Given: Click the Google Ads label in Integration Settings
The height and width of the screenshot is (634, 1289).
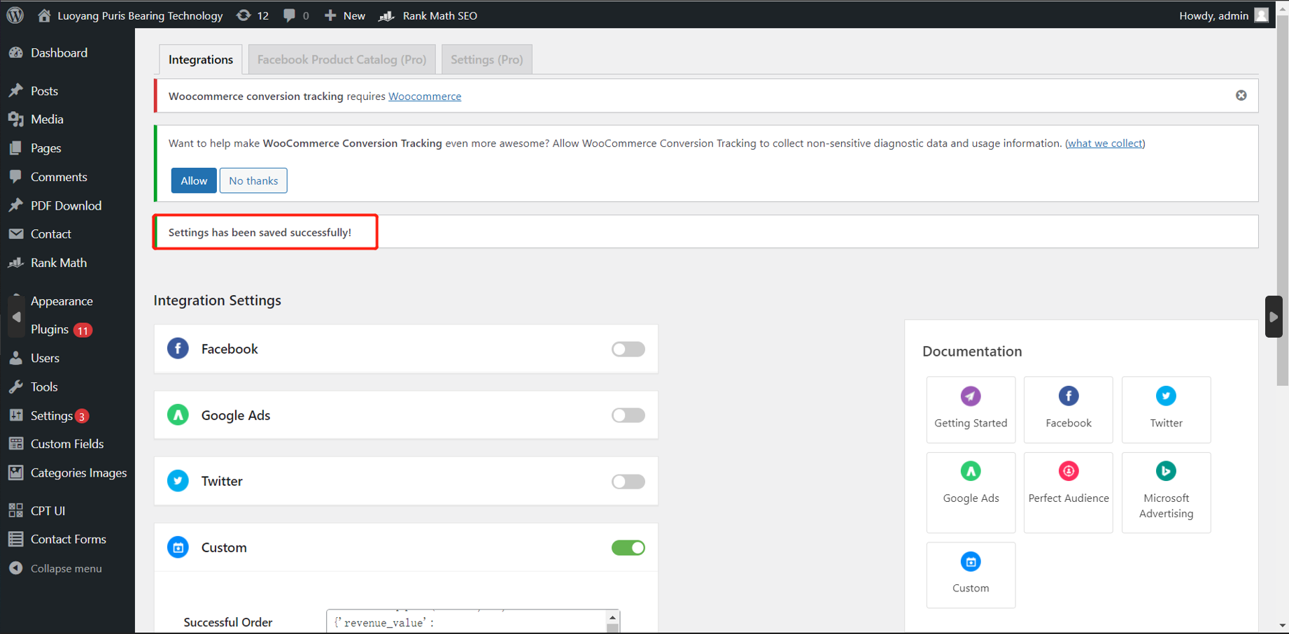Looking at the screenshot, I should click(236, 415).
